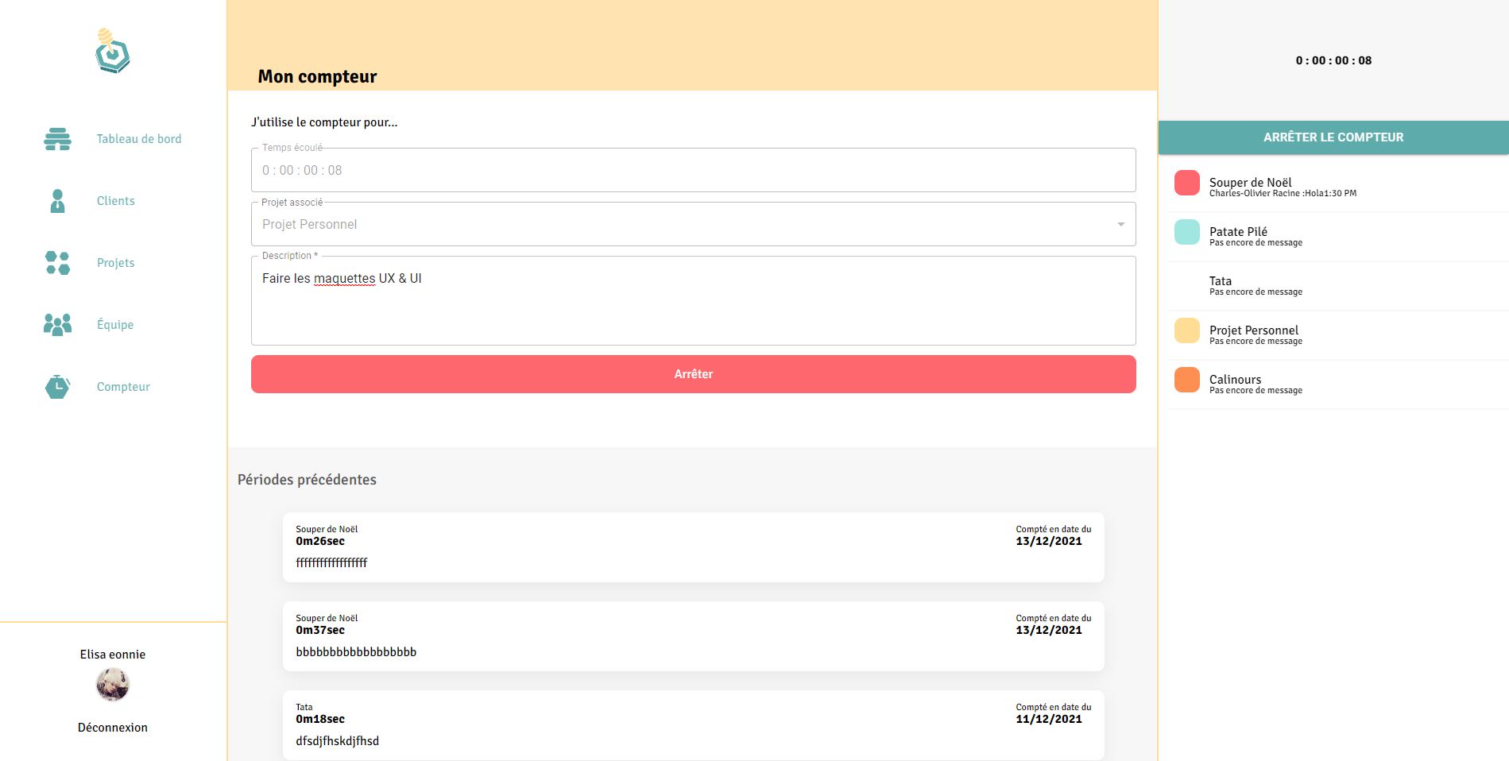Select the Clients person icon
This screenshot has width=1509, height=761.
(57, 201)
